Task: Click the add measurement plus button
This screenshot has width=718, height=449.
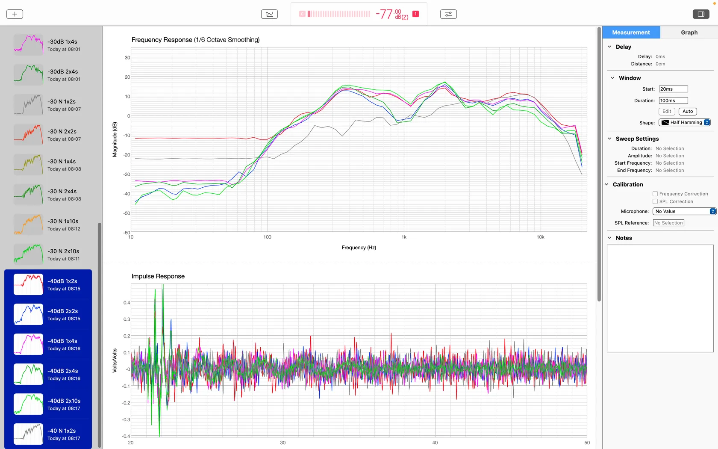Action: coord(15,14)
